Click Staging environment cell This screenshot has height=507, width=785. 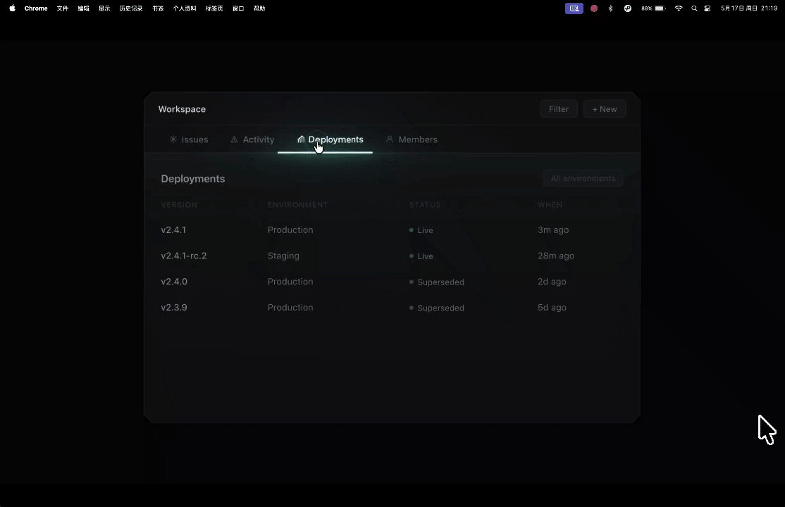(283, 256)
